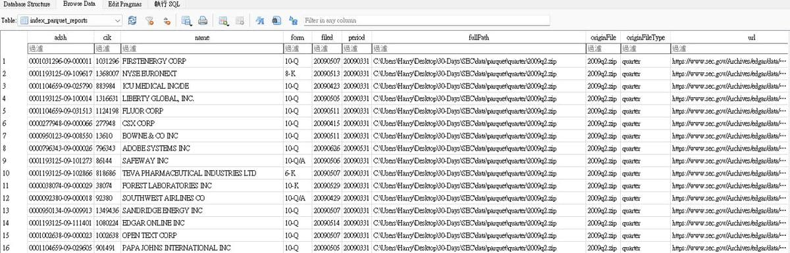The image size is (790, 253).
Task: Select the NYSE EURONEXT name cell
Action: (201, 74)
